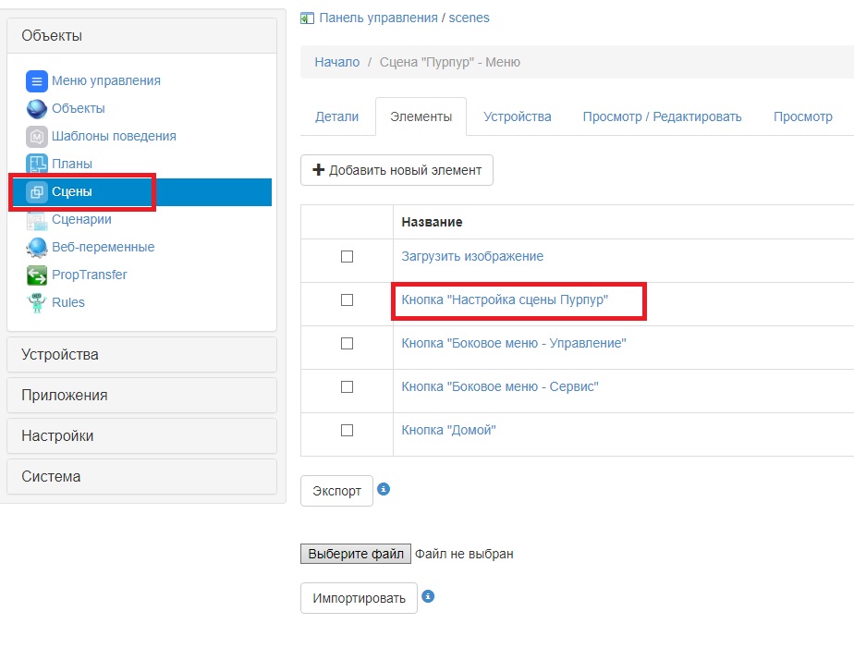
Task: Open the Система sidebar section
Action: click(141, 476)
